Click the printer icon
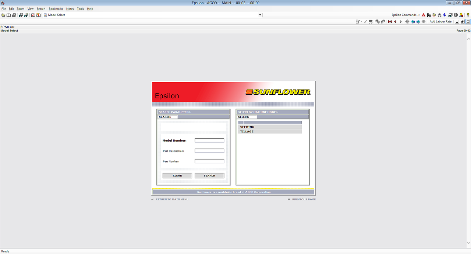471x254 pixels. pyautogui.click(x=14, y=15)
